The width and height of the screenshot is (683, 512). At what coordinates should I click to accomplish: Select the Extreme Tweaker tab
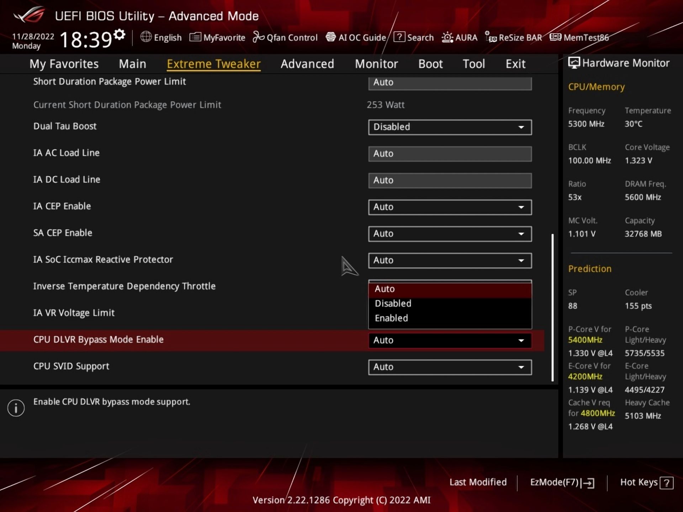coord(214,64)
